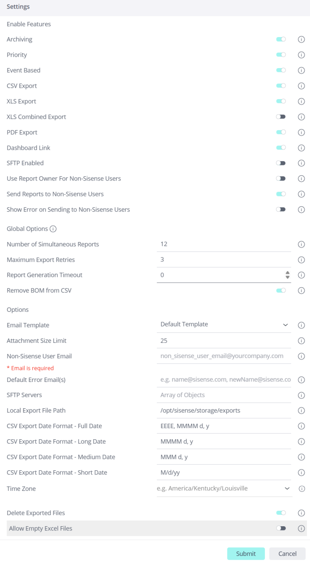310x565 pixels.
Task: Show info about Maximum Export Retries
Action: (x=301, y=260)
